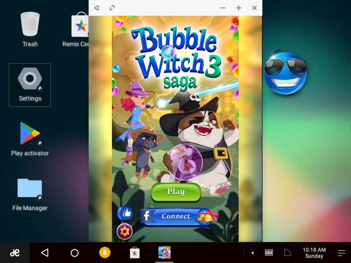Close the Bubble Witch 3 window
The width and height of the screenshot is (351, 263).
(x=254, y=8)
